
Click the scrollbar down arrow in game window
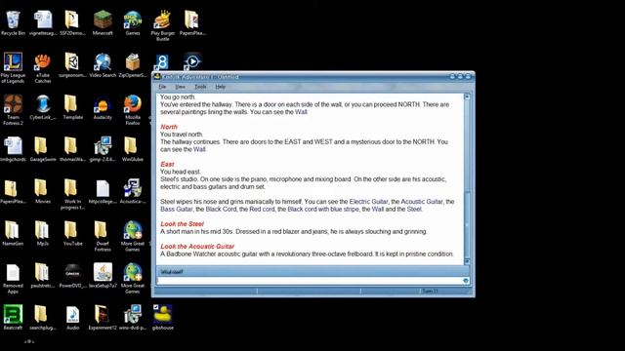click(467, 261)
